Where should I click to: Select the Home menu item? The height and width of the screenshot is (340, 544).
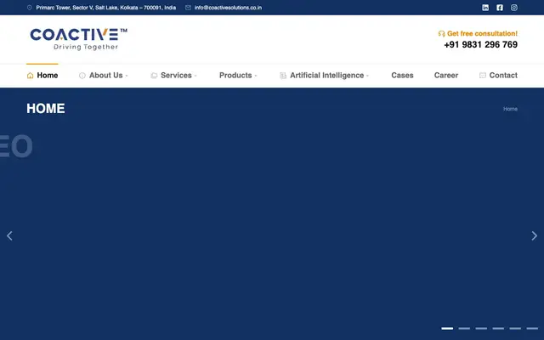[42, 76]
